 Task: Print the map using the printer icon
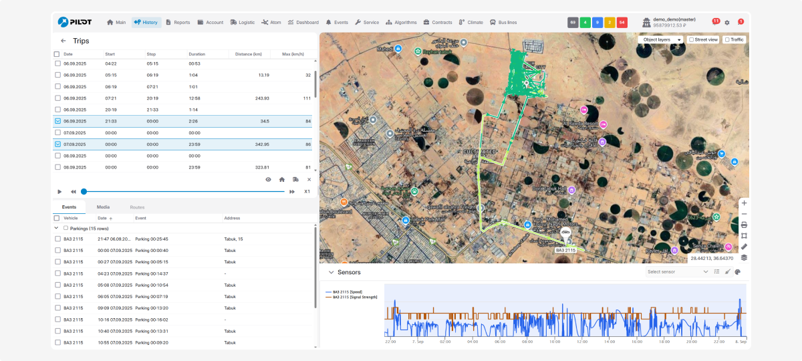[x=744, y=225]
